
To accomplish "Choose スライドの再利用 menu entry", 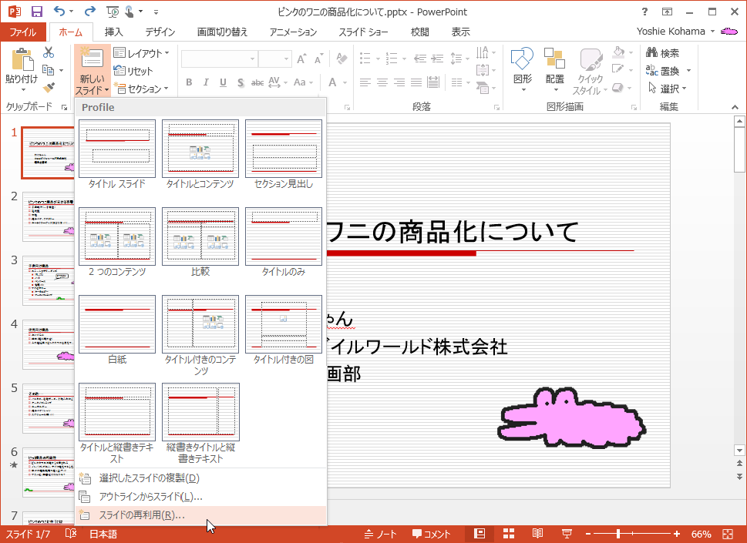I will [x=142, y=515].
